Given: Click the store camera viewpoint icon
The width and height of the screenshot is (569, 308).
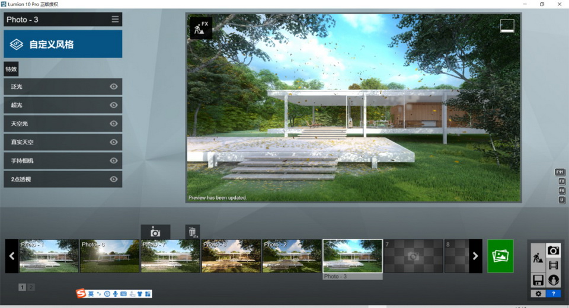Looking at the screenshot, I should (155, 232).
